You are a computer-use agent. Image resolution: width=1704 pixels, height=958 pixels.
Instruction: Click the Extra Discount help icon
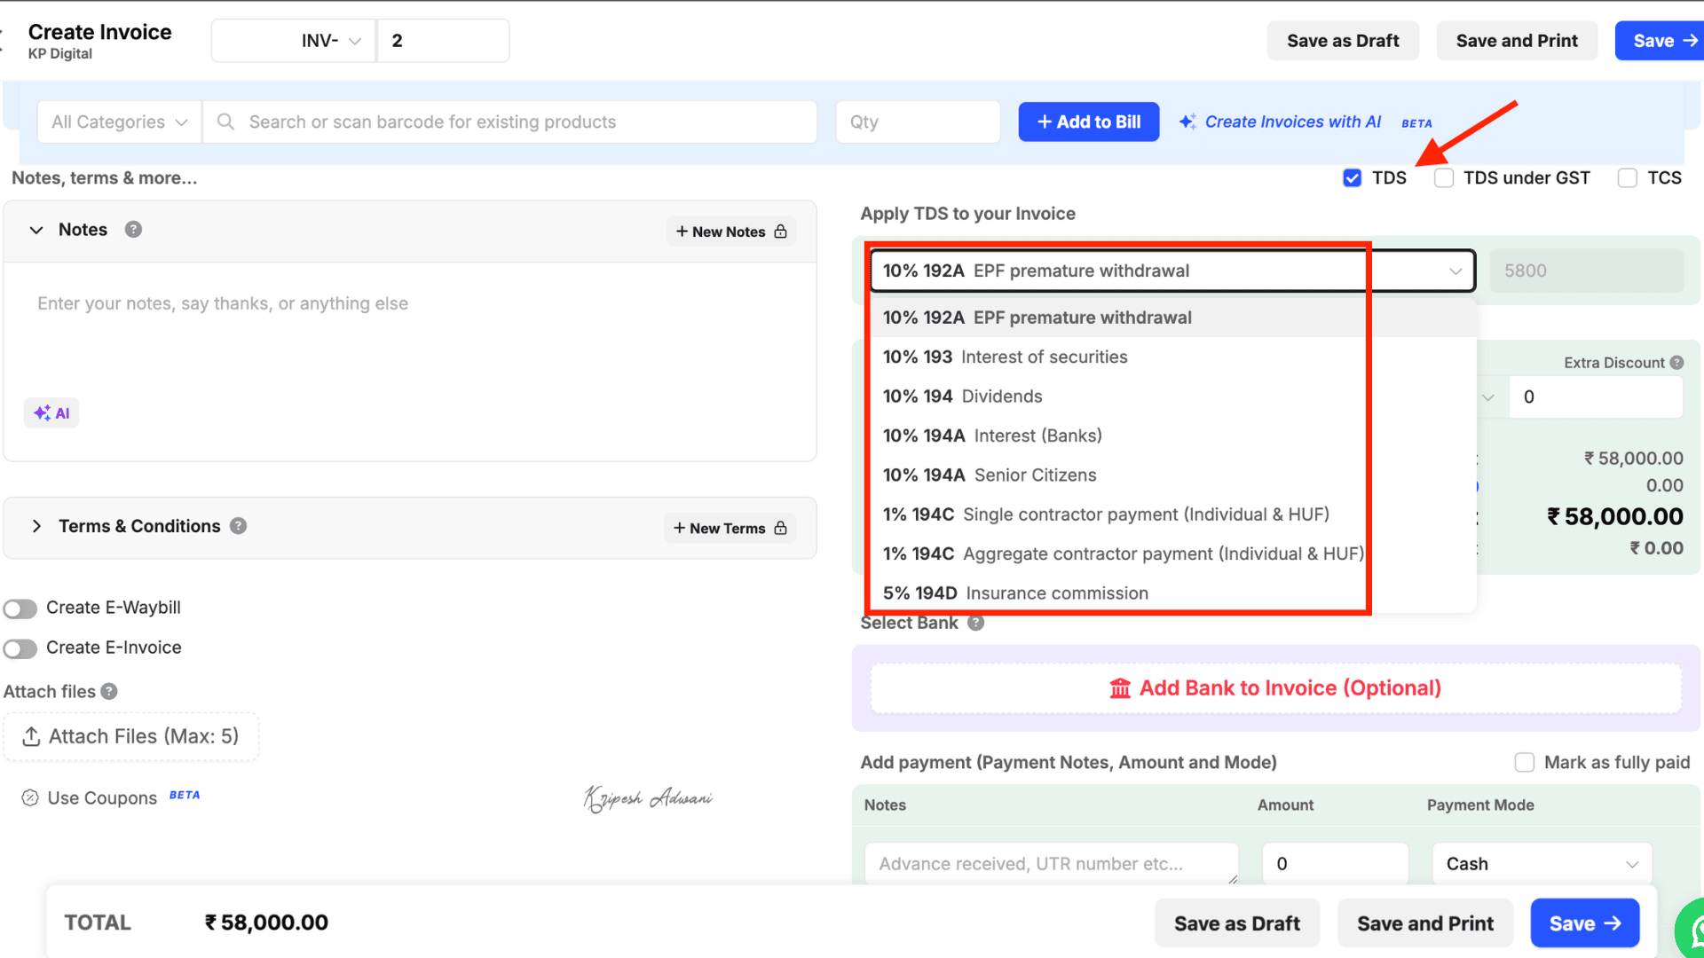1676,362
